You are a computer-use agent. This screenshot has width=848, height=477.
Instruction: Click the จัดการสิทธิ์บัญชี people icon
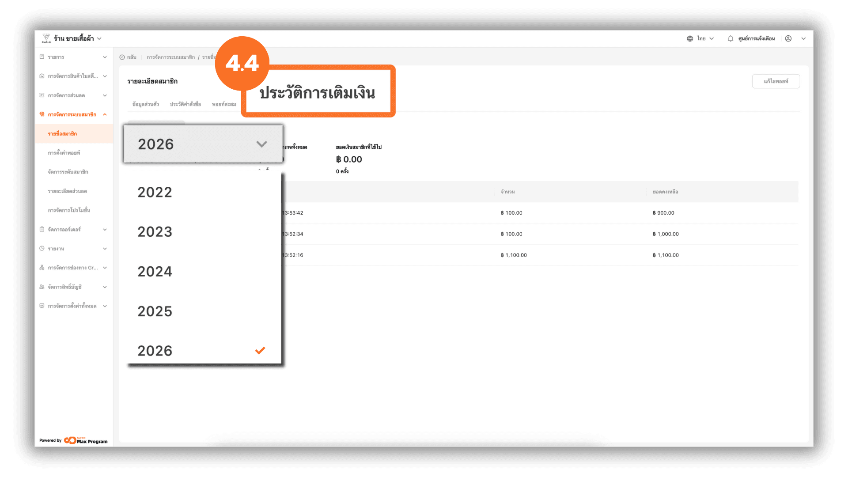42,287
